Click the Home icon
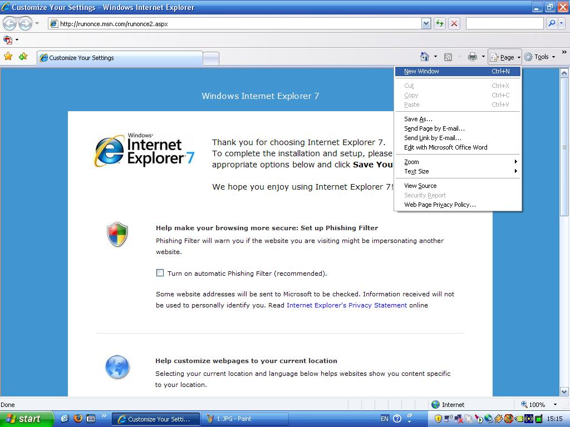 tap(424, 57)
